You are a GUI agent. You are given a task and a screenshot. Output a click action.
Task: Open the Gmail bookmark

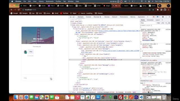click(x=55, y=13)
